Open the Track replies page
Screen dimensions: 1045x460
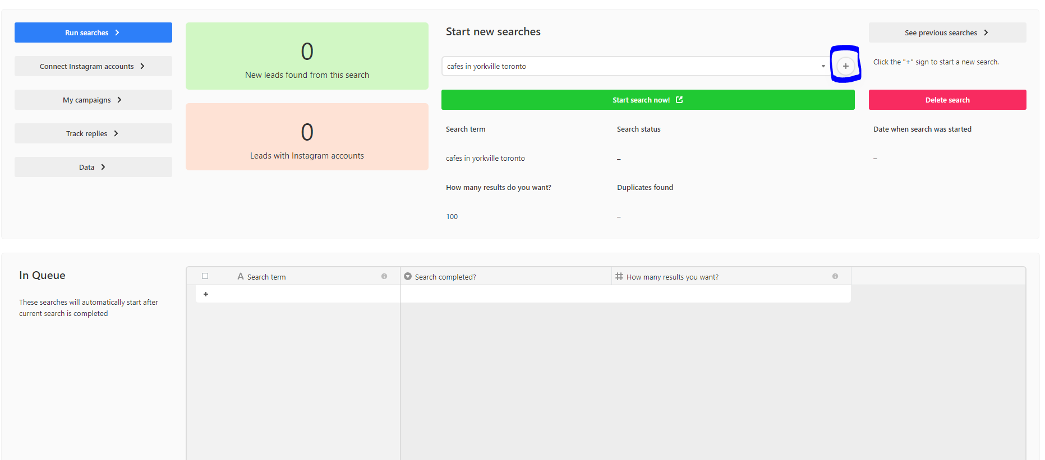[x=93, y=133]
